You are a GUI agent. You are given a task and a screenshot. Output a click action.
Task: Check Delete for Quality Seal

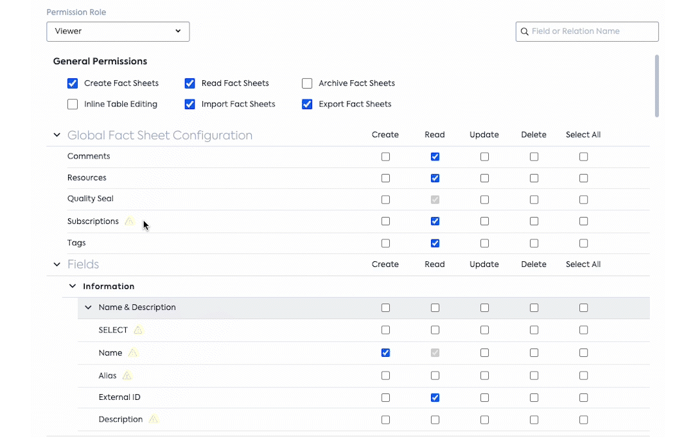tap(534, 200)
